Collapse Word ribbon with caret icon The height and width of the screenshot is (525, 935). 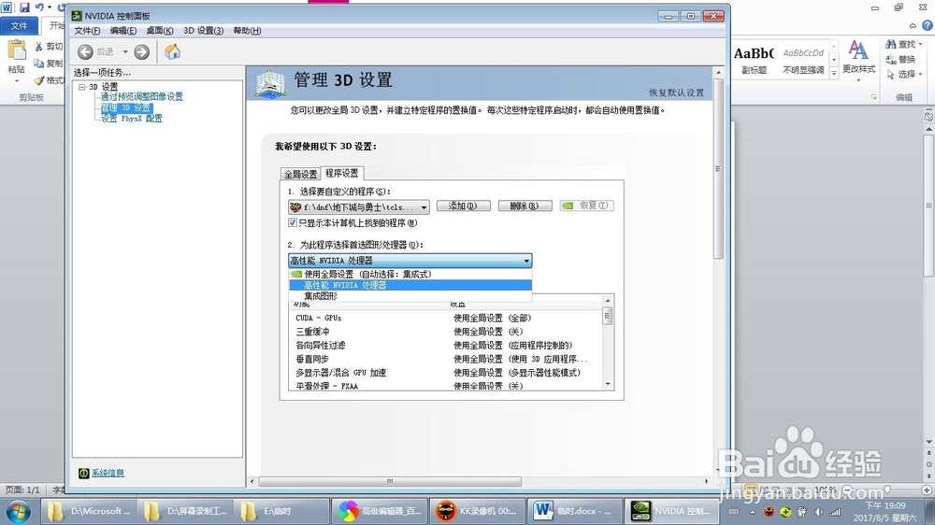[x=913, y=25]
